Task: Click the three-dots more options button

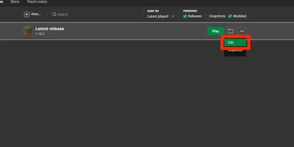Action: click(242, 31)
